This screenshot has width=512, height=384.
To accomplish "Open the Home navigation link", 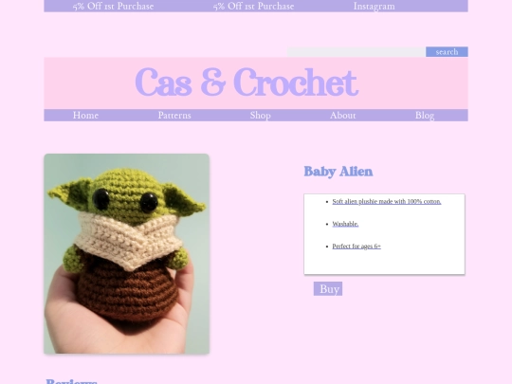I will click(x=85, y=116).
